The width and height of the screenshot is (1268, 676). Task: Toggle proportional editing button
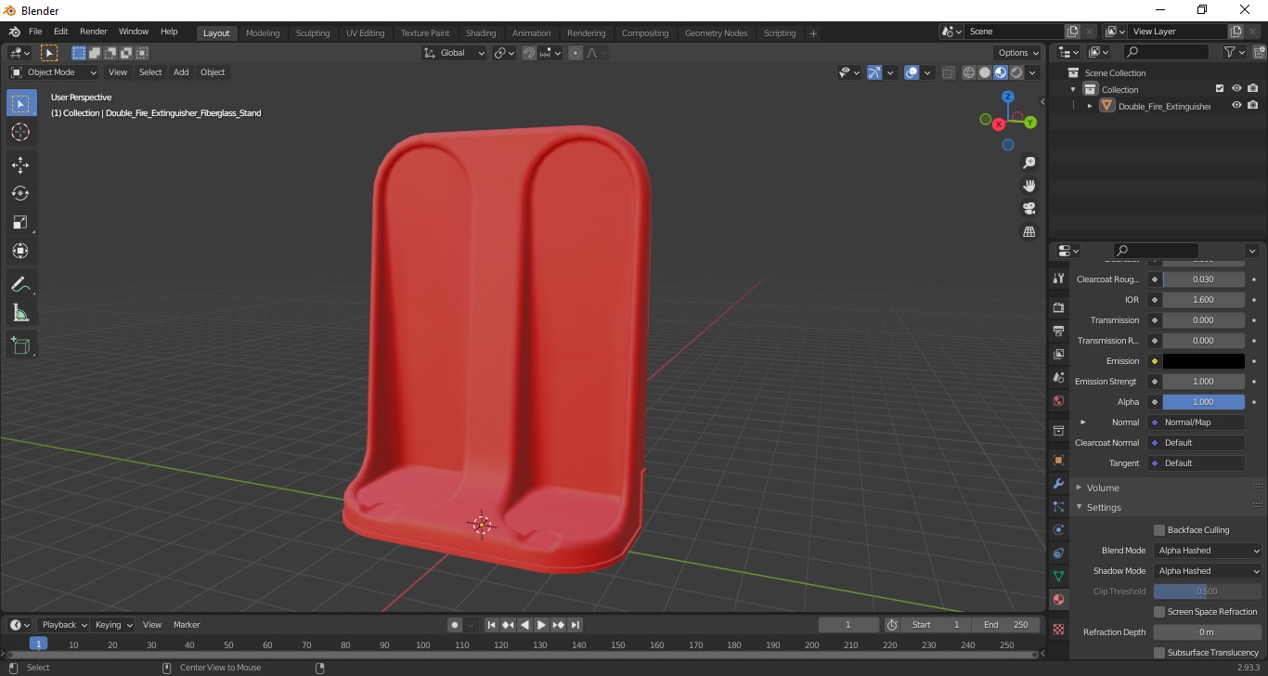click(576, 53)
